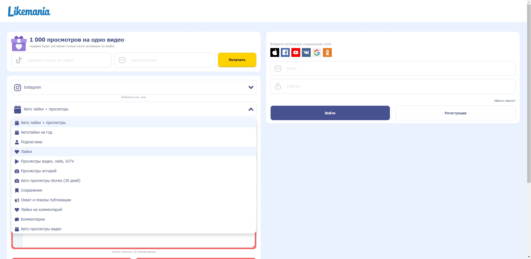Click into the login Email field

point(393,68)
